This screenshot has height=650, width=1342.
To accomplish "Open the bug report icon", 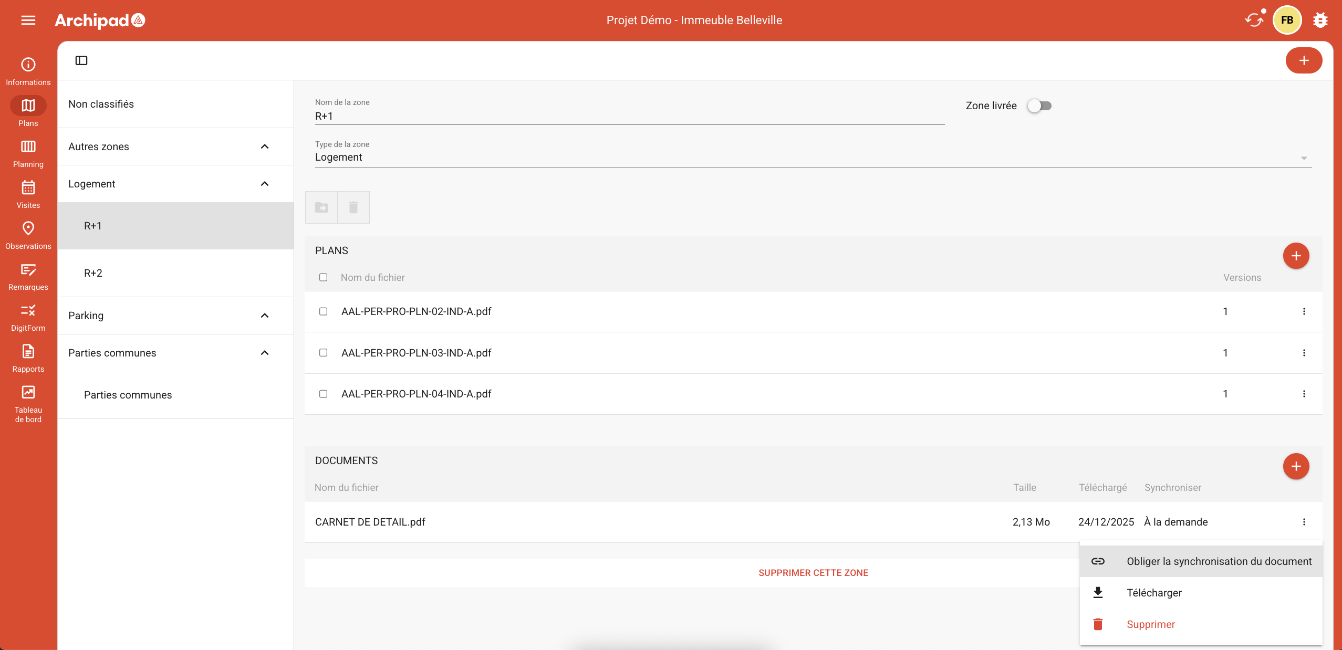I will tap(1320, 20).
